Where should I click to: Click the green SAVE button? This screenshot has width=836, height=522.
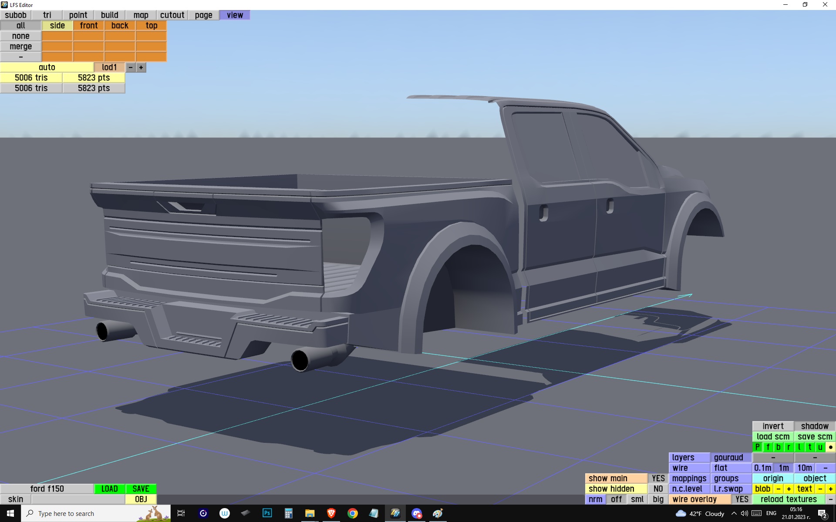141,489
